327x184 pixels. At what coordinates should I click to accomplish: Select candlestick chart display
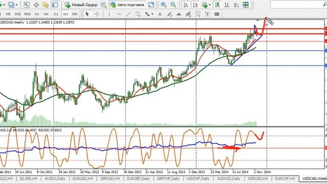[x=217, y=5]
